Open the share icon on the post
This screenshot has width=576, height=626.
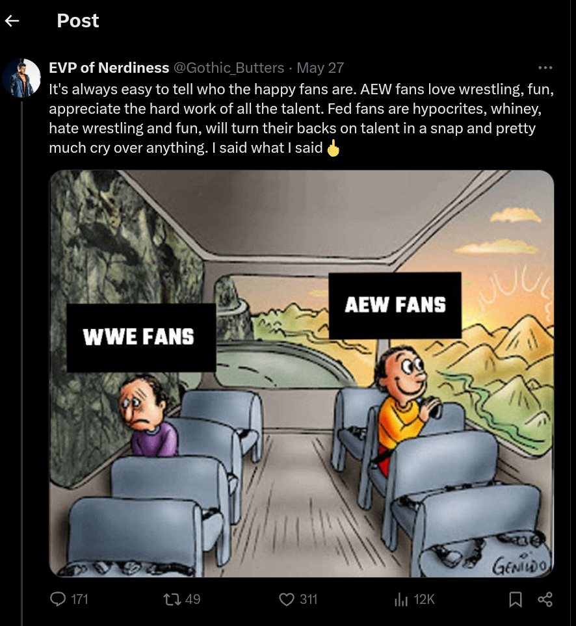pos(545,599)
